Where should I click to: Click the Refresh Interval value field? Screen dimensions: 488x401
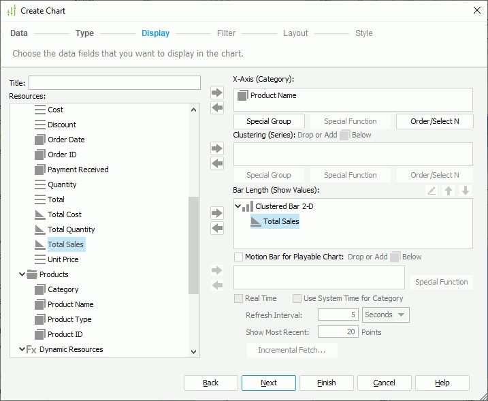[x=338, y=315]
